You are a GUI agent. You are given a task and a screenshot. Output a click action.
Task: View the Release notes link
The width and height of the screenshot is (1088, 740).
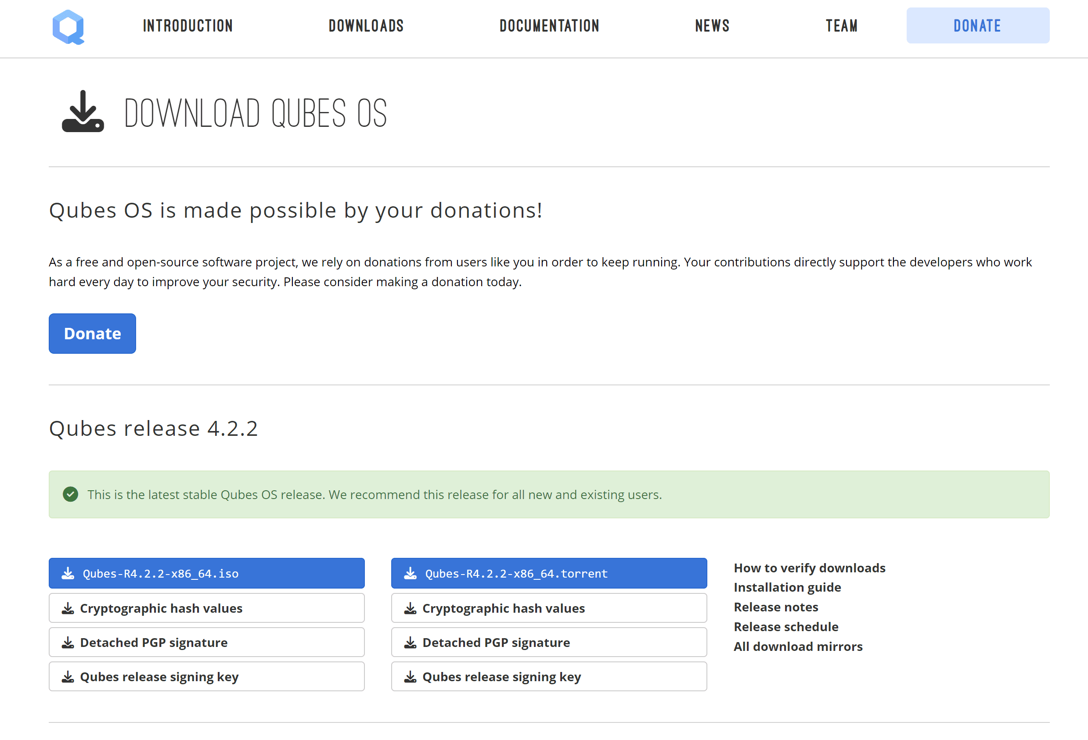pyautogui.click(x=776, y=607)
